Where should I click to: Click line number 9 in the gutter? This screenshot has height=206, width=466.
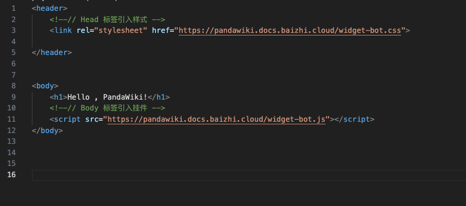tap(13, 97)
